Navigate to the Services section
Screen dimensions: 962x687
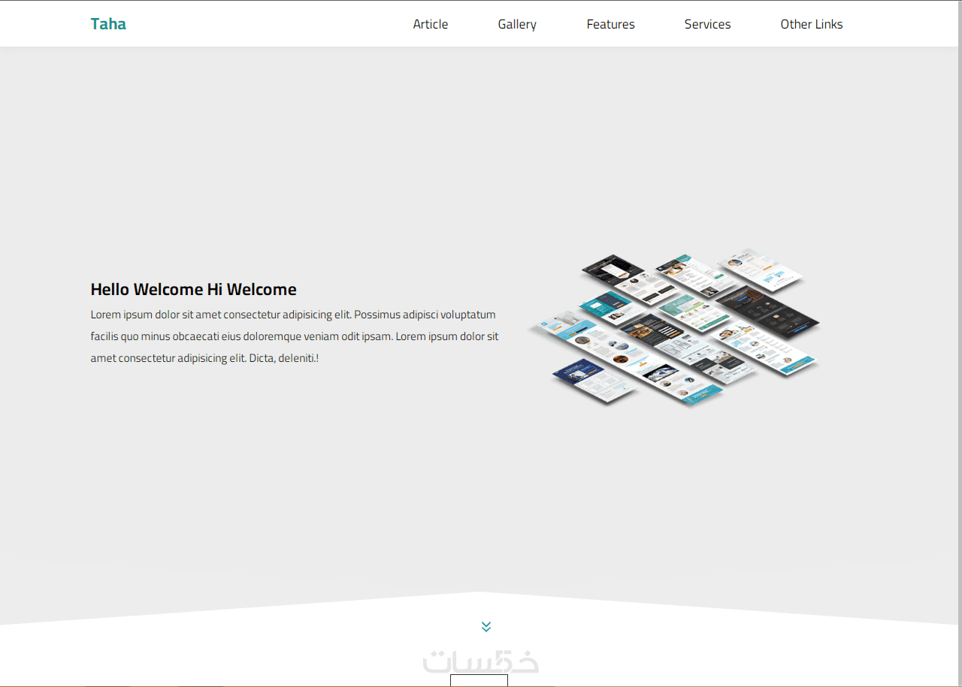coord(707,24)
